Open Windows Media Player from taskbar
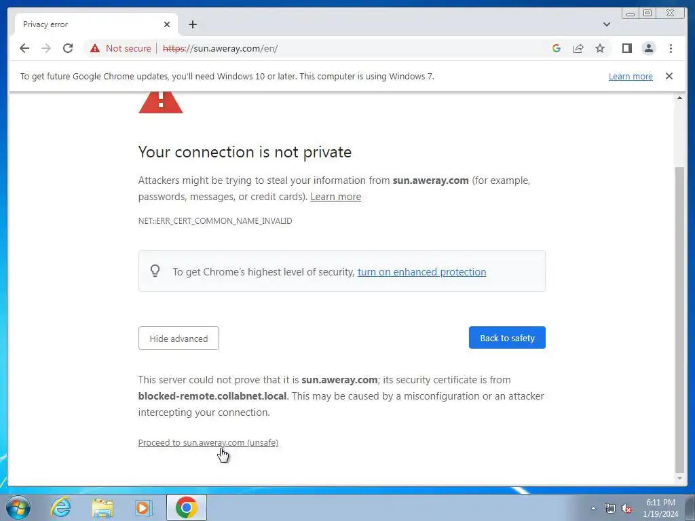695x521 pixels. point(144,507)
